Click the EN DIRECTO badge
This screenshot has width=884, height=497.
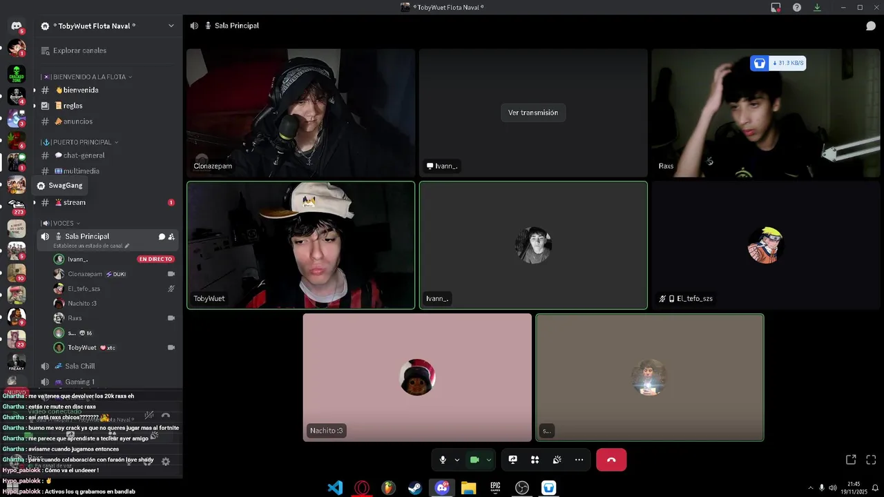[x=155, y=259]
